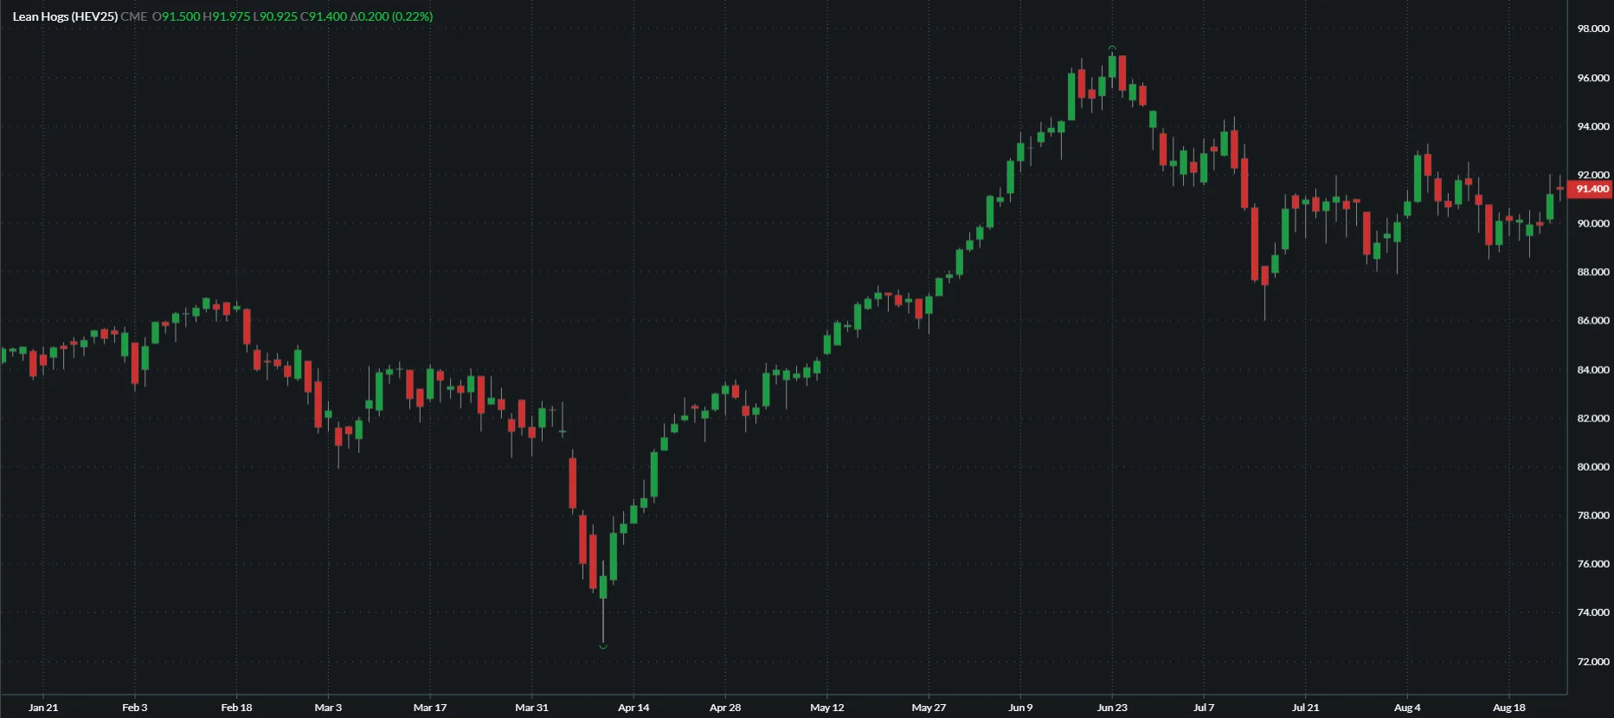Select the Jun 23 date label
This screenshot has height=718, width=1614.
1112,708
